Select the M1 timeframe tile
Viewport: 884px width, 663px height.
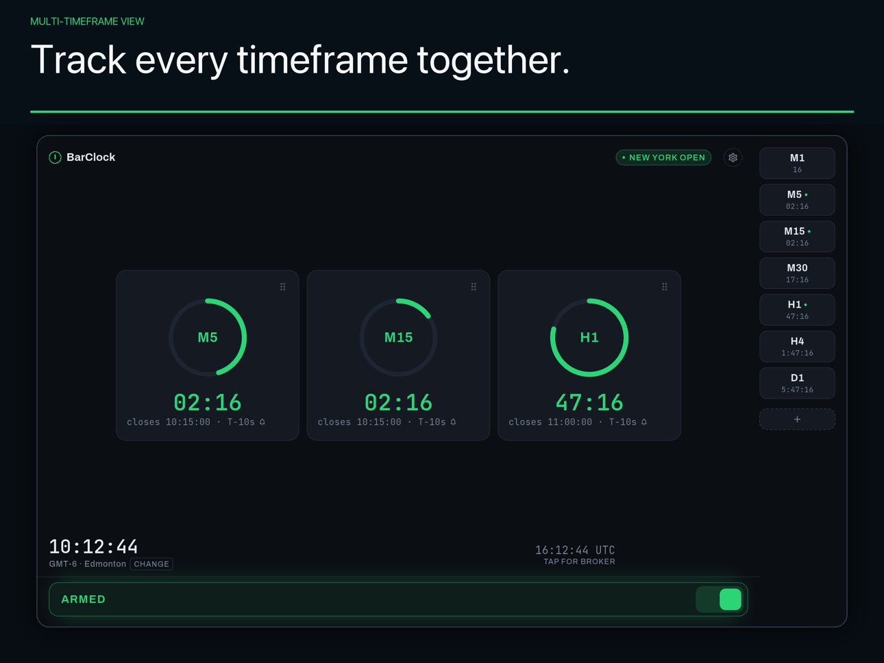[x=797, y=163]
